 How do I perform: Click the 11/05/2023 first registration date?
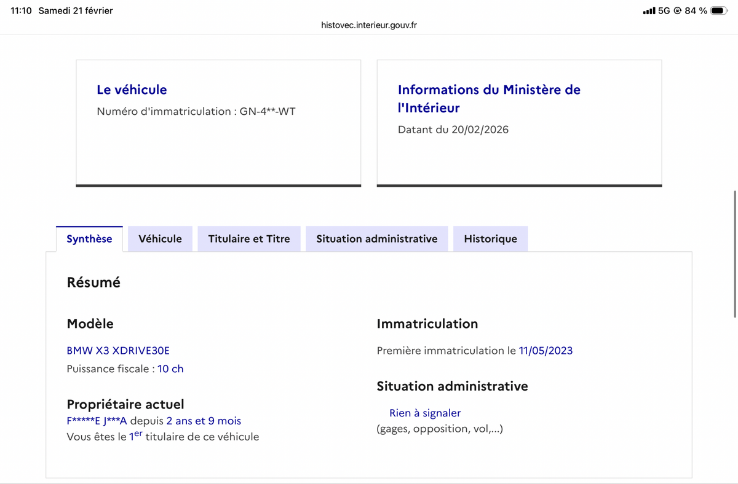tap(546, 351)
